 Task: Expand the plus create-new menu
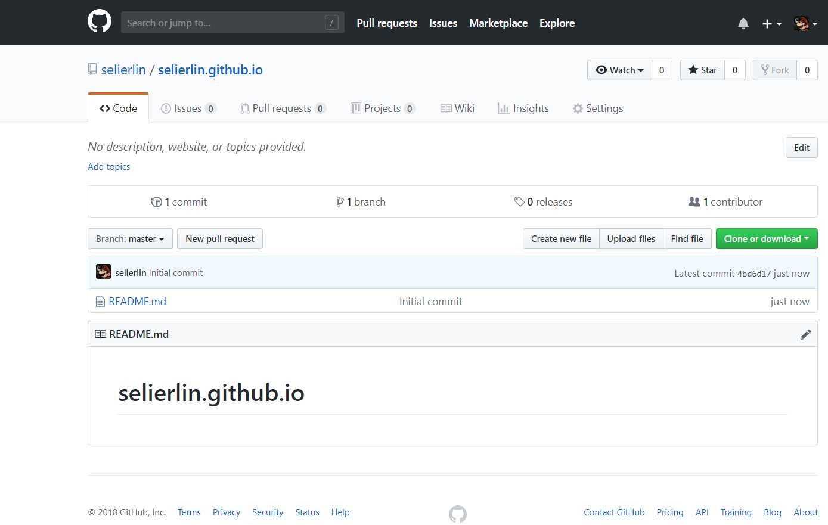click(x=771, y=24)
